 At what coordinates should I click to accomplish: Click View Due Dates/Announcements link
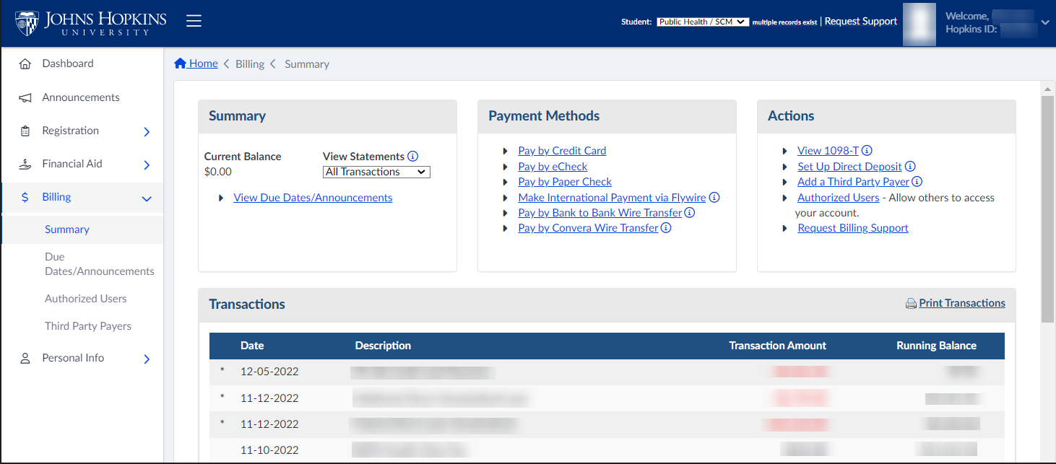[313, 197]
